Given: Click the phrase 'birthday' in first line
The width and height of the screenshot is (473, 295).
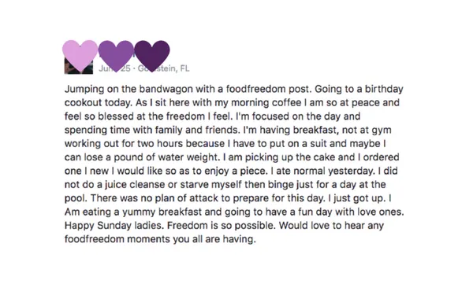Looking at the screenshot, I should (384, 89).
